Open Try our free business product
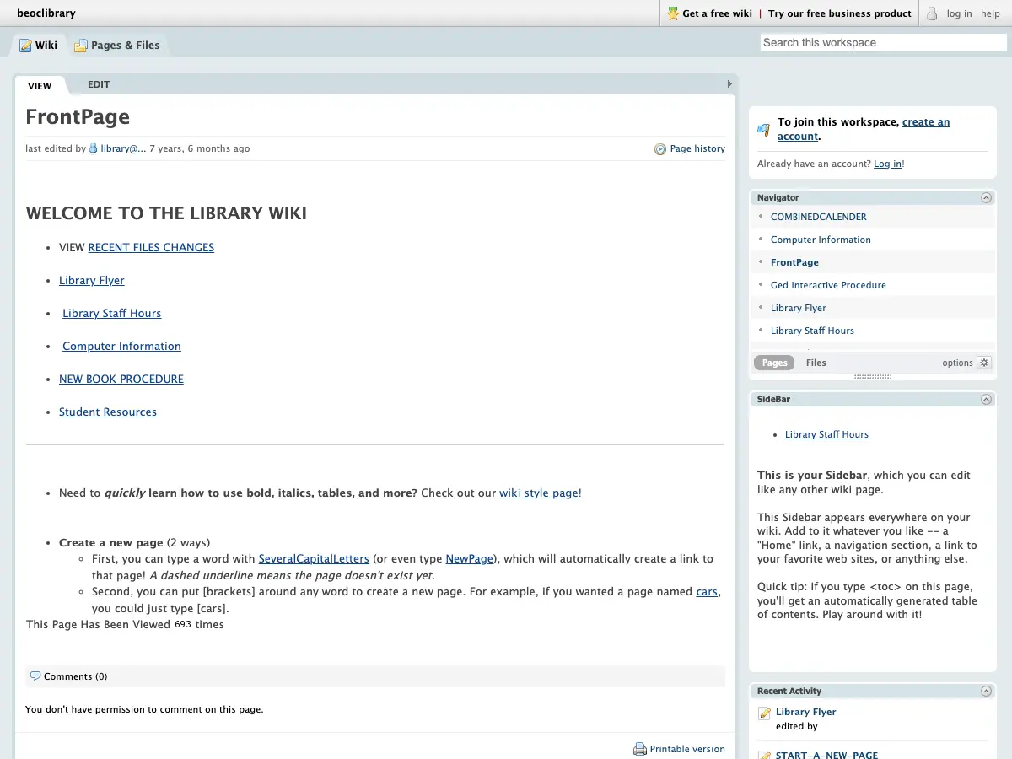1012x759 pixels. [x=840, y=13]
